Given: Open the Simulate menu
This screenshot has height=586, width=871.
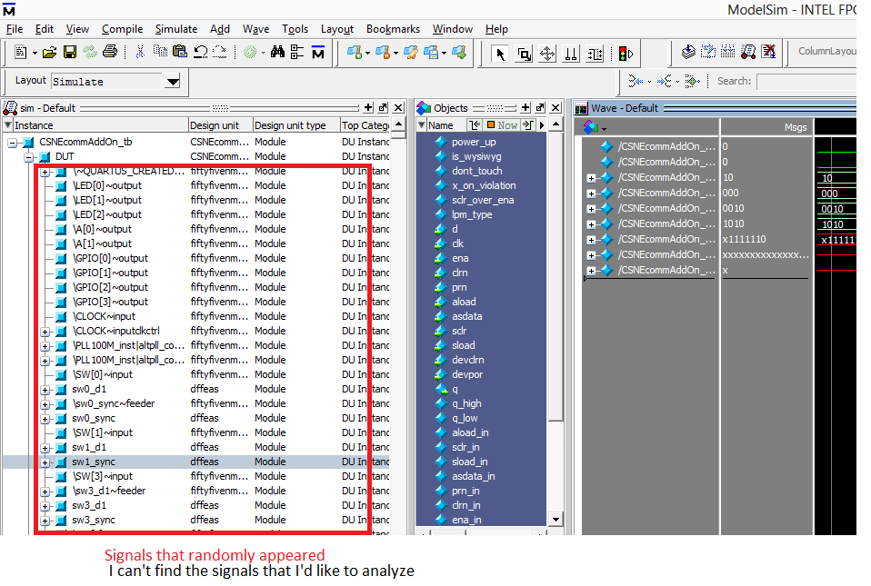Looking at the screenshot, I should click(175, 29).
